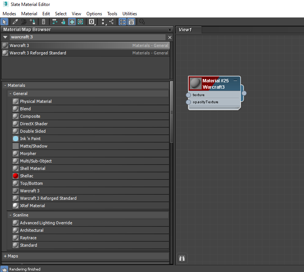Image resolution: width=304 pixels, height=272 pixels.
Task: Select Warcraft 3 in General list
Action: pyautogui.click(x=90, y=191)
